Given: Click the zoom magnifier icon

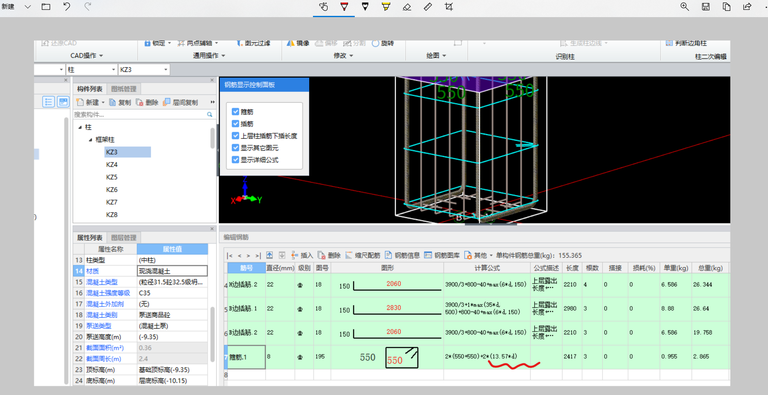Looking at the screenshot, I should (684, 7).
